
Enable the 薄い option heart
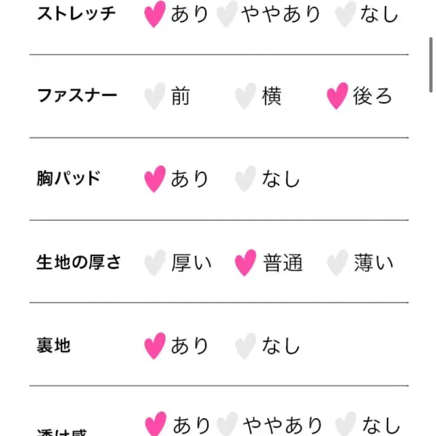[x=337, y=262]
